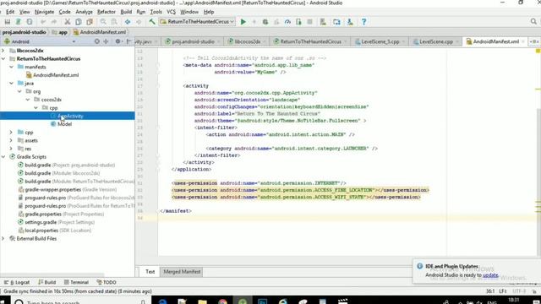Click the Sync/refresh toolbar icon
Viewport: 541px width, 304px height.
tap(30, 22)
